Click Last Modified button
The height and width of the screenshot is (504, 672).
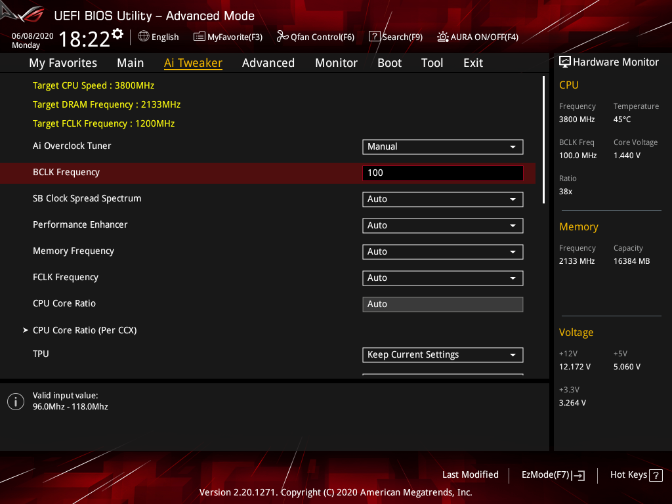coord(470,474)
